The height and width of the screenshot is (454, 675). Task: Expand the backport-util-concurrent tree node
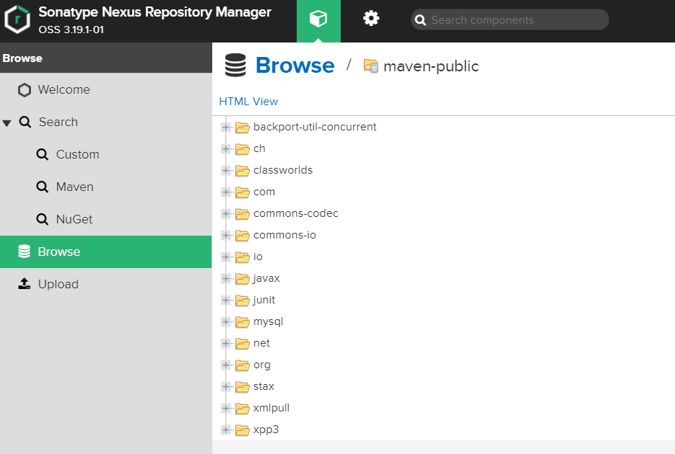click(x=225, y=127)
